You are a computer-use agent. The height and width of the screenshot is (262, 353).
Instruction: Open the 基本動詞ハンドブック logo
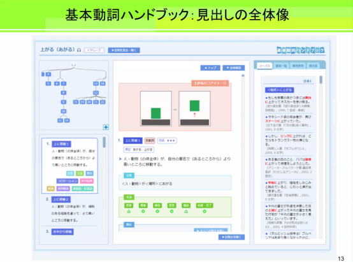coord(301,50)
